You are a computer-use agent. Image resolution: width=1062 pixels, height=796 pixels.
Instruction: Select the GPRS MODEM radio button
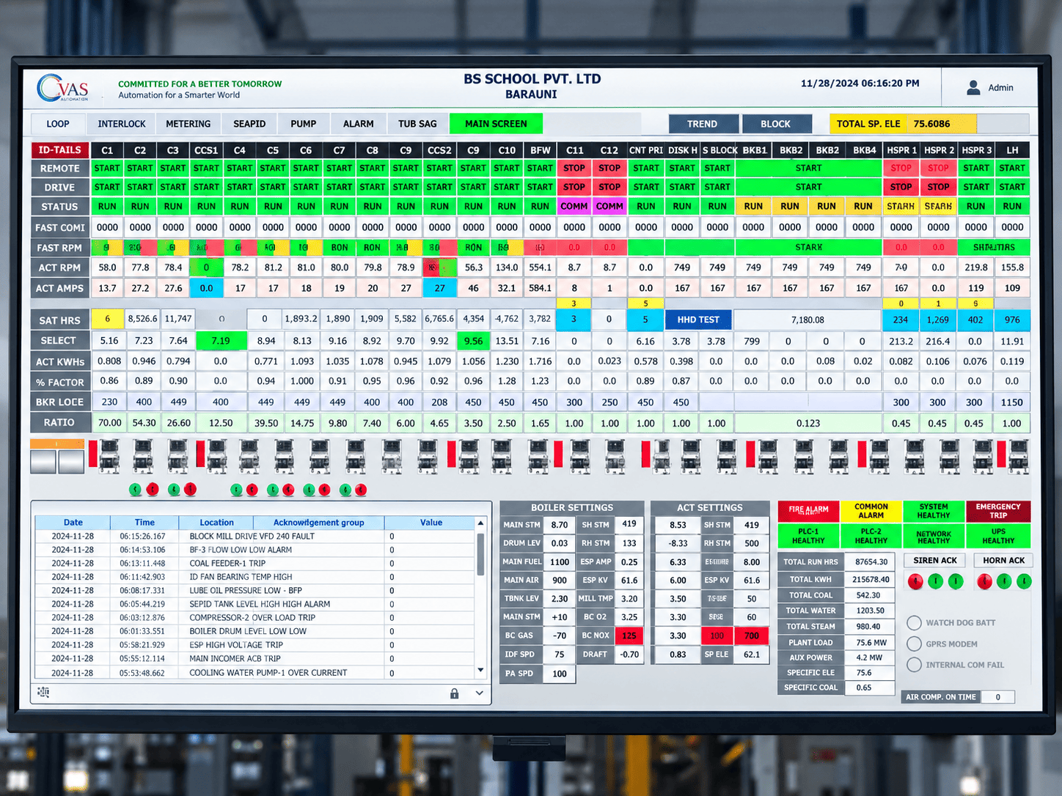tap(914, 644)
